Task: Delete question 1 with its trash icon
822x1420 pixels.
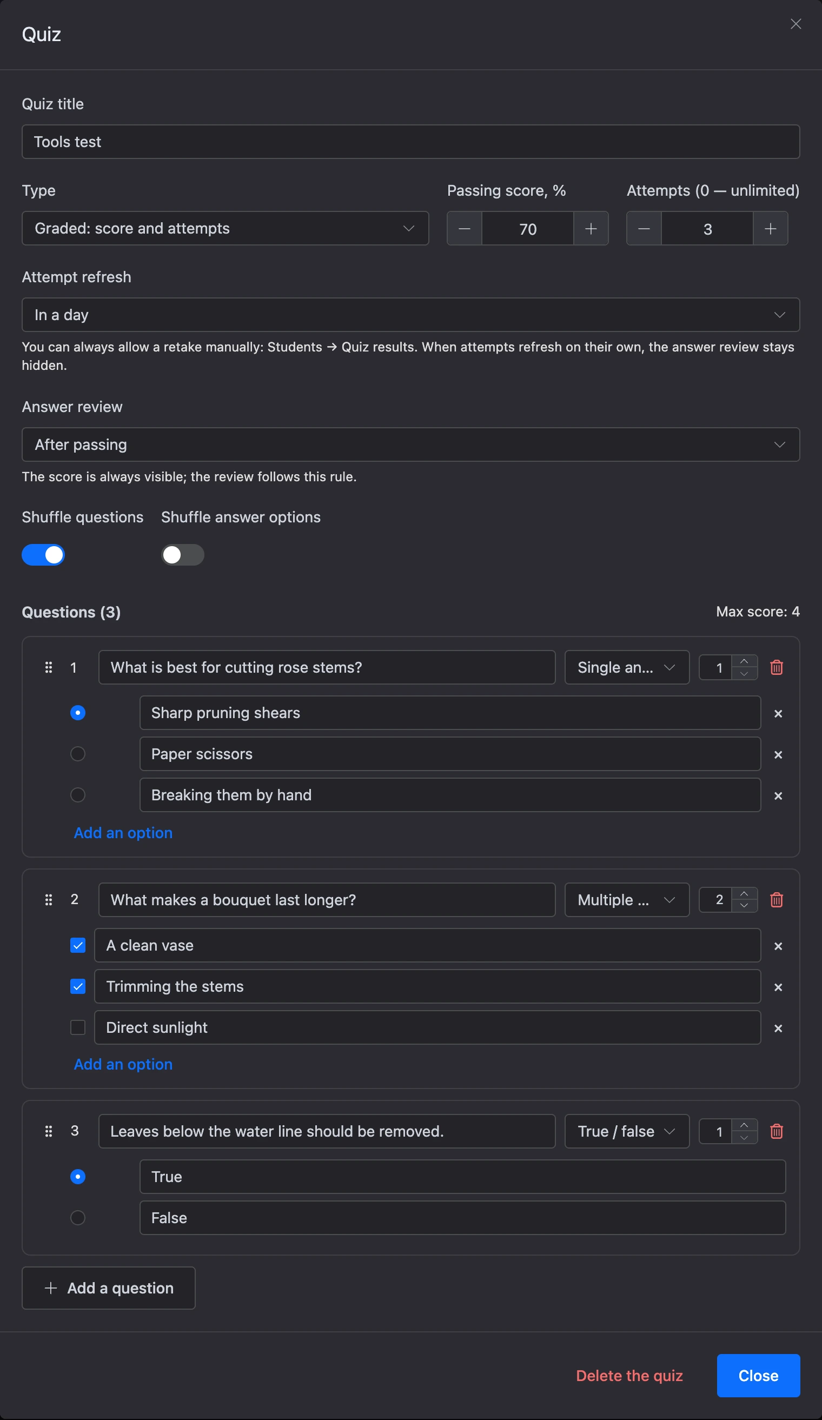Action: click(777, 667)
